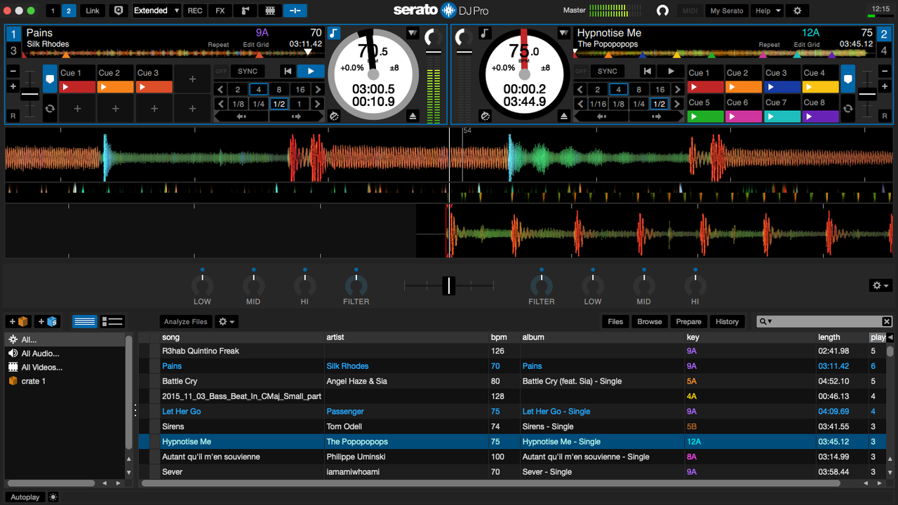The image size is (898, 505).
Task: Set 8-beat autoloop on left deck
Action: [x=279, y=90]
